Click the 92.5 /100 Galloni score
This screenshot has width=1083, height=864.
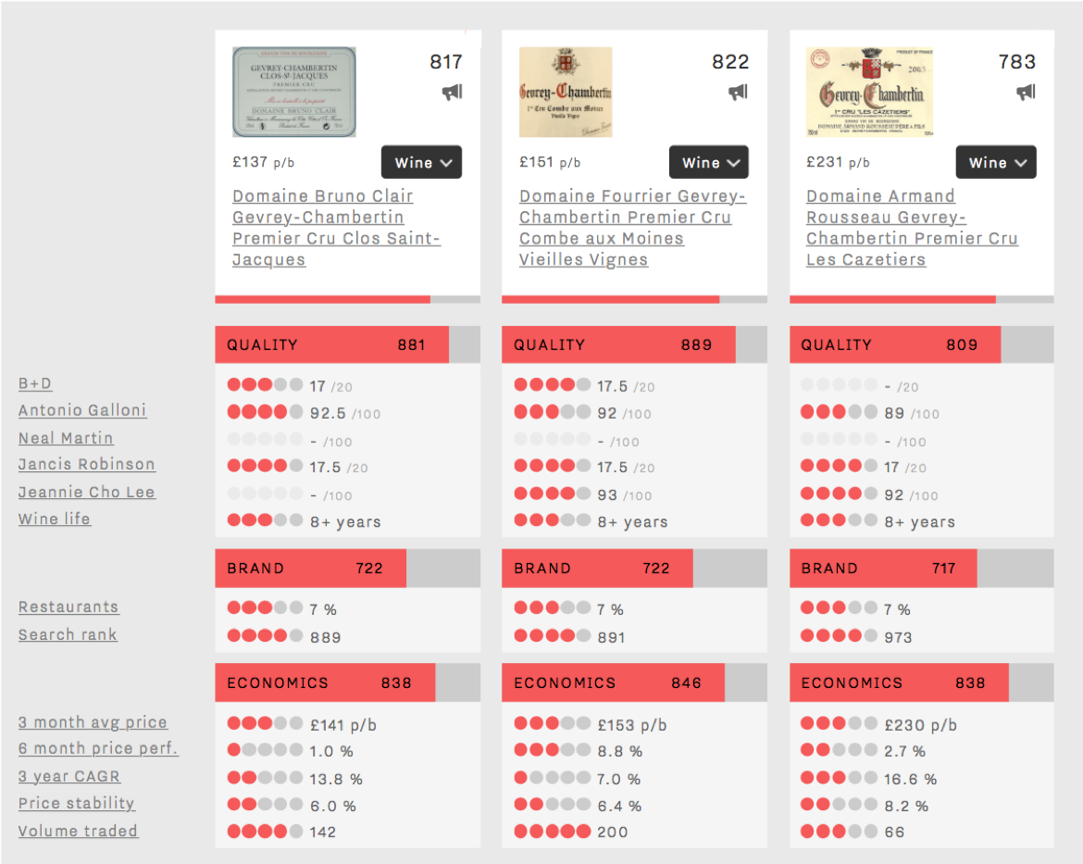click(345, 413)
